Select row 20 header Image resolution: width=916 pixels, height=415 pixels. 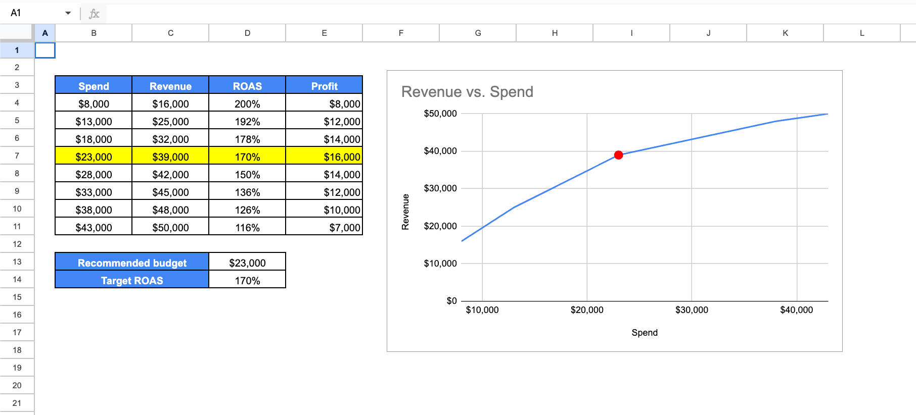click(x=17, y=385)
